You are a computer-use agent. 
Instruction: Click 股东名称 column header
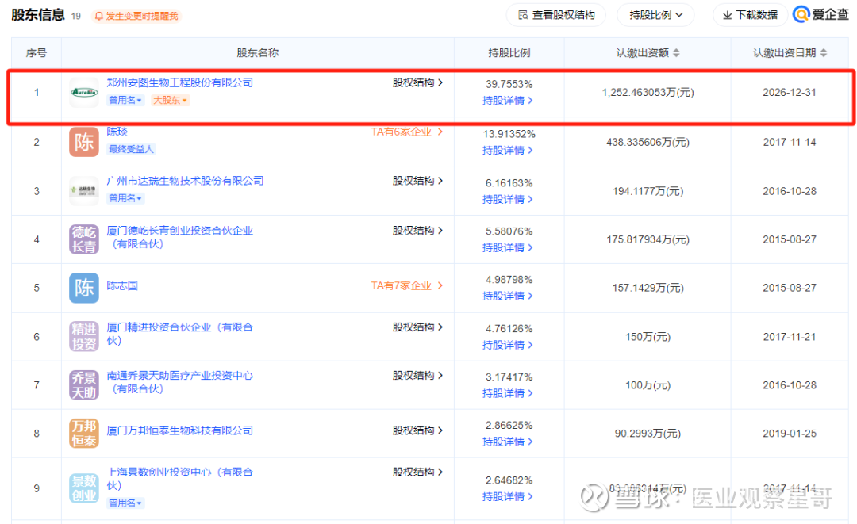pos(258,53)
